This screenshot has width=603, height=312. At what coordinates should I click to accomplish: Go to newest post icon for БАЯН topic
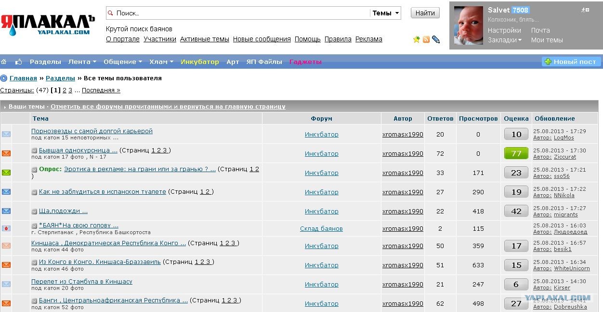point(34,225)
